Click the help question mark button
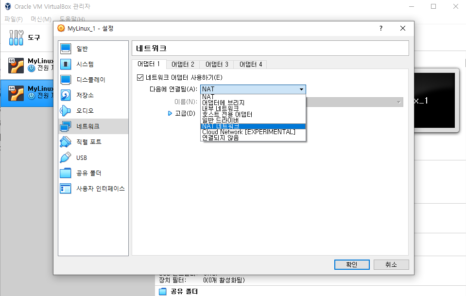466x296 pixels. [x=380, y=28]
